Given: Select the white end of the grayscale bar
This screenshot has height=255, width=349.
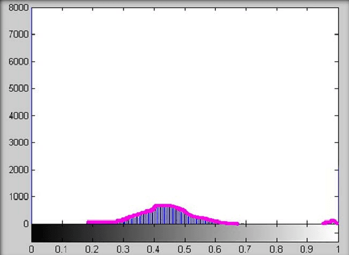Looking at the screenshot, I should click(333, 233).
